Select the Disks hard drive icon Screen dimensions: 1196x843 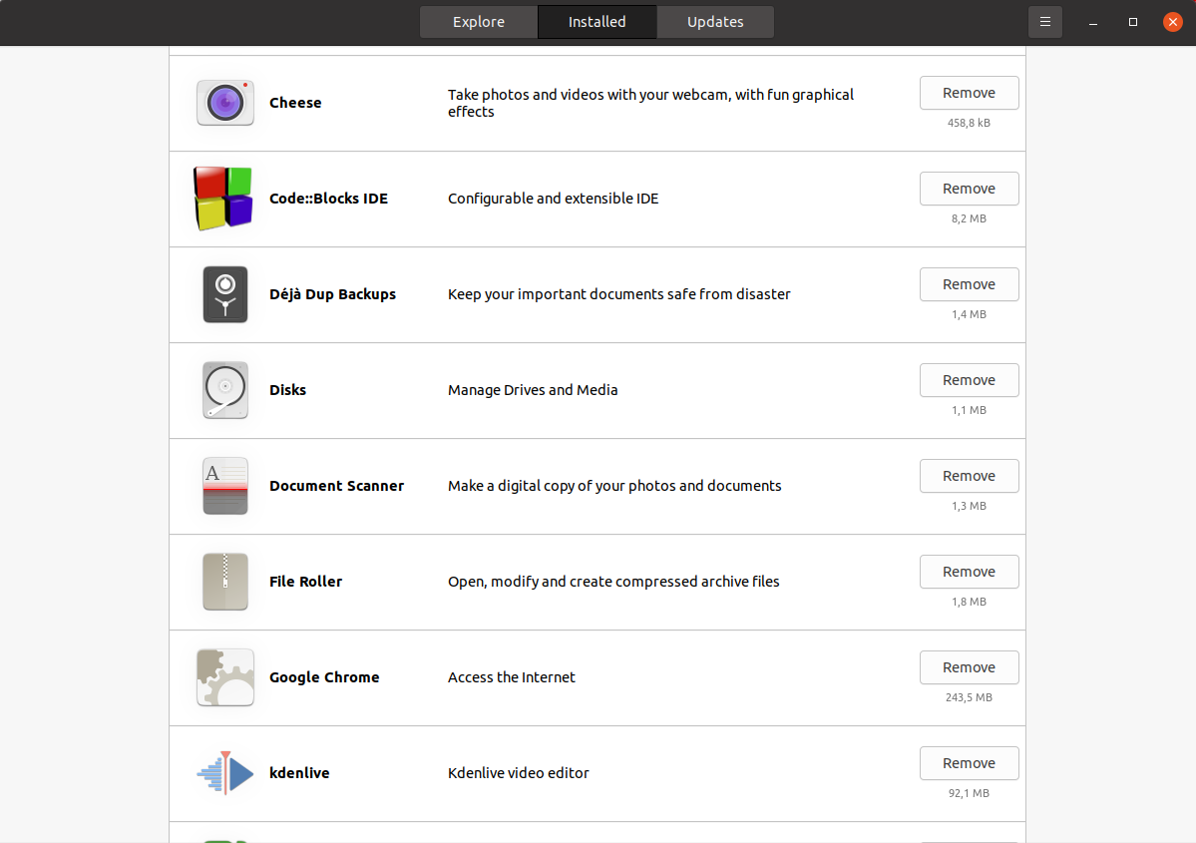(x=224, y=390)
